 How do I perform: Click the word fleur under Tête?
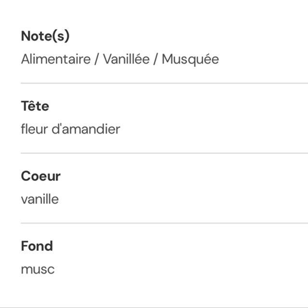[x=35, y=129]
